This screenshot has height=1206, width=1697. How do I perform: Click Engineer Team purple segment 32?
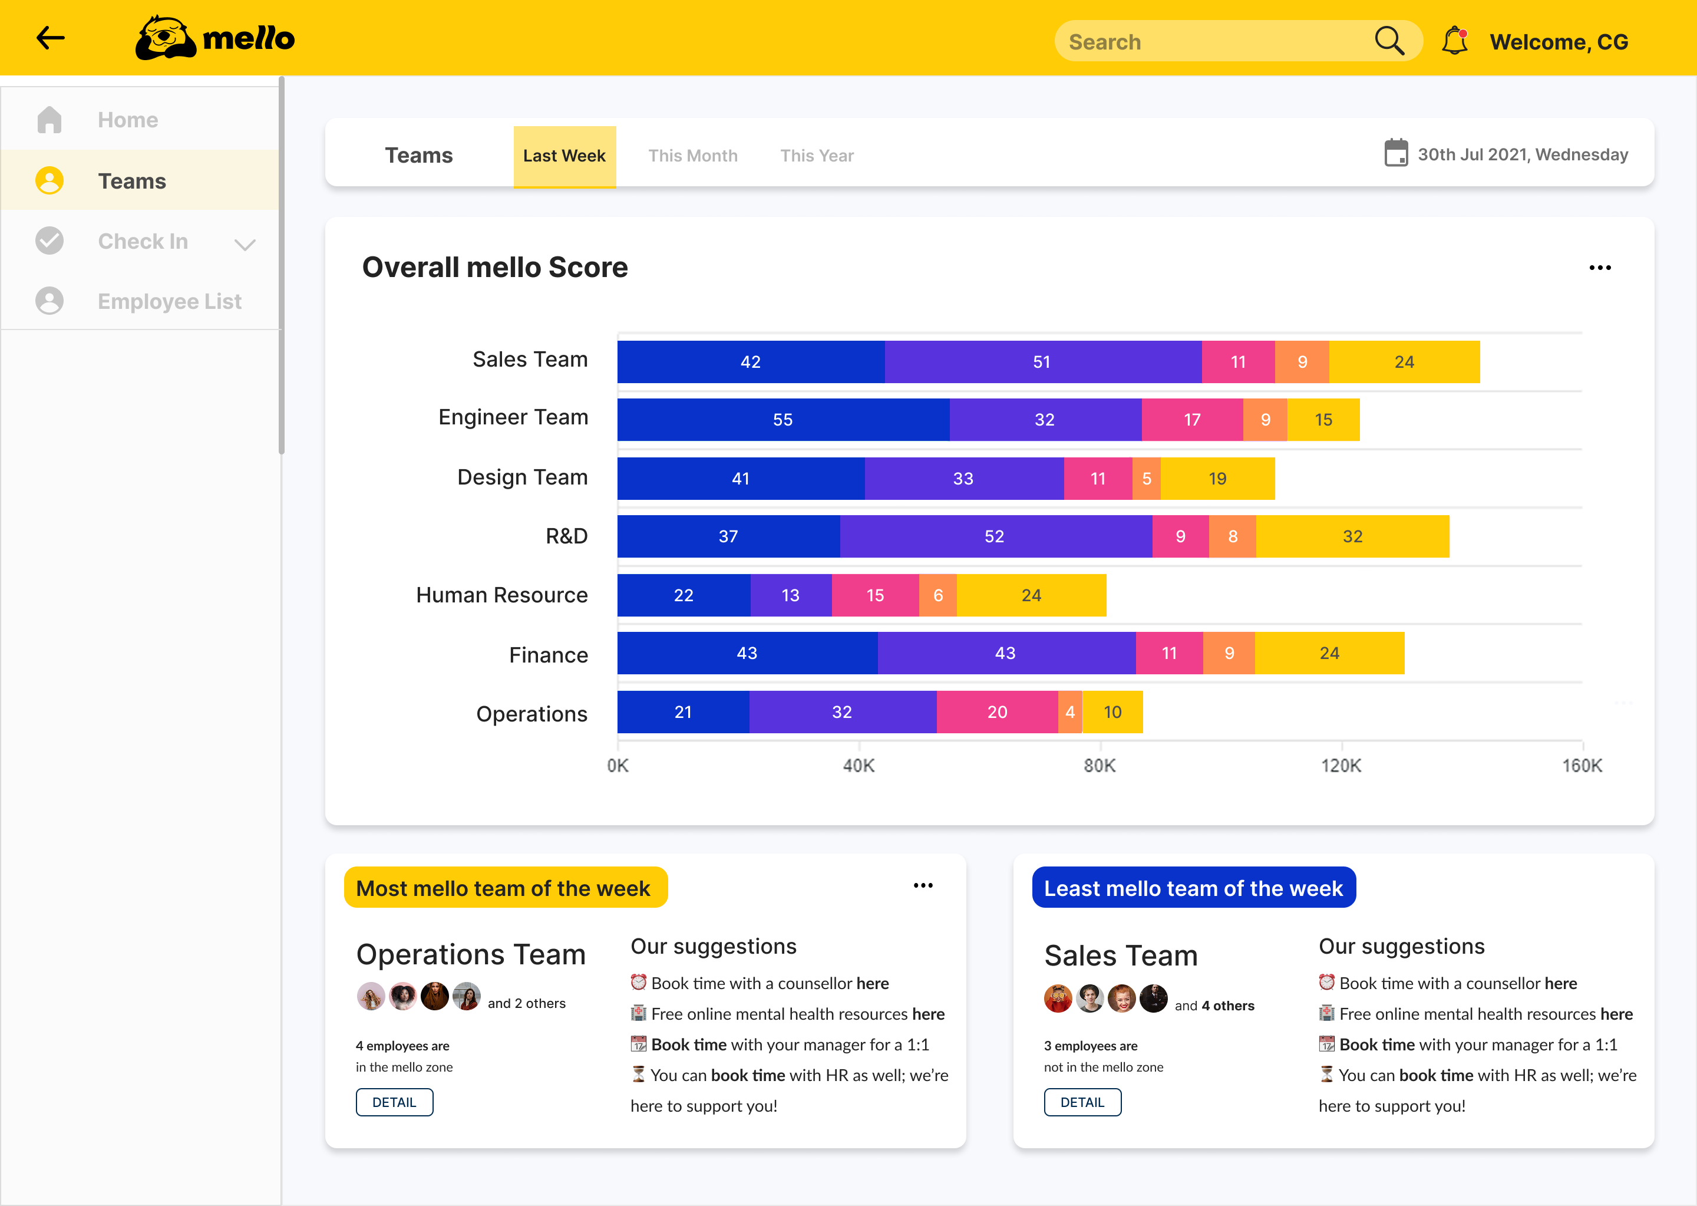coord(1045,420)
